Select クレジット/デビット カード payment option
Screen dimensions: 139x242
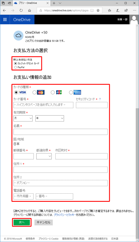[x=15, y=63]
